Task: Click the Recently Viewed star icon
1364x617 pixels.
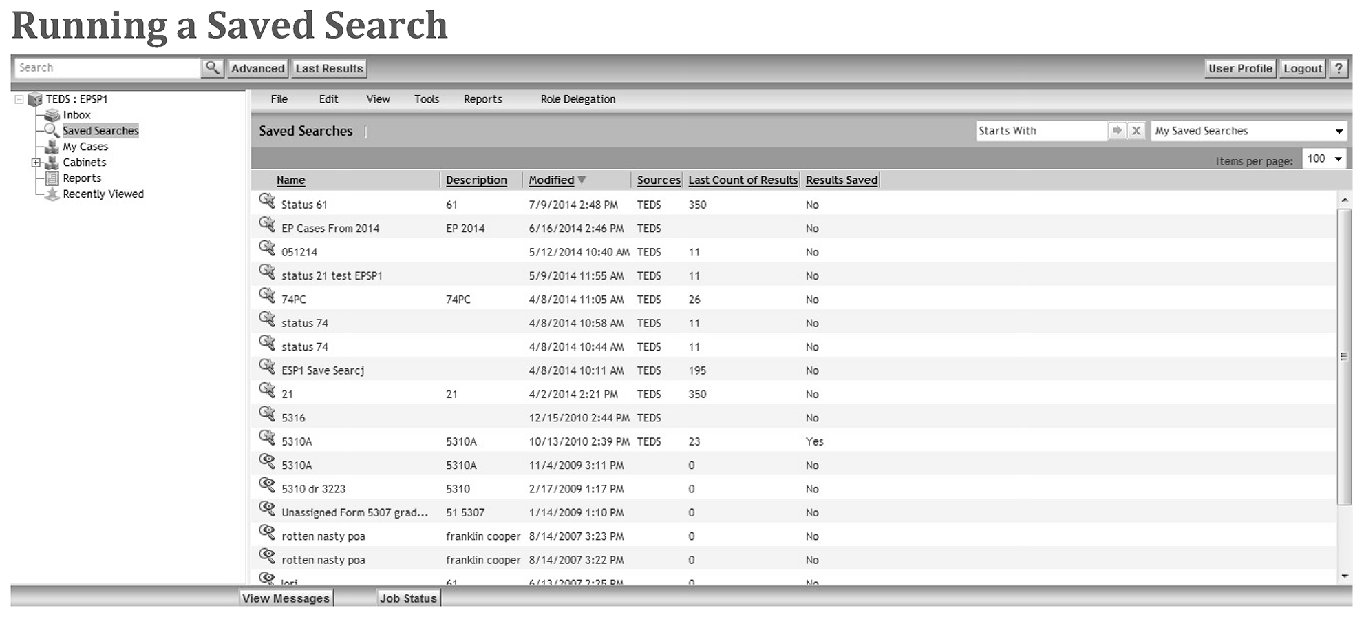Action: pyautogui.click(x=52, y=194)
